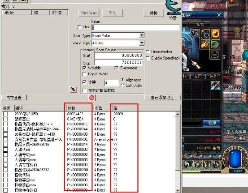Click the red arrow add-to-address-list icon
248x193 pixels.
pyautogui.click(x=74, y=90)
